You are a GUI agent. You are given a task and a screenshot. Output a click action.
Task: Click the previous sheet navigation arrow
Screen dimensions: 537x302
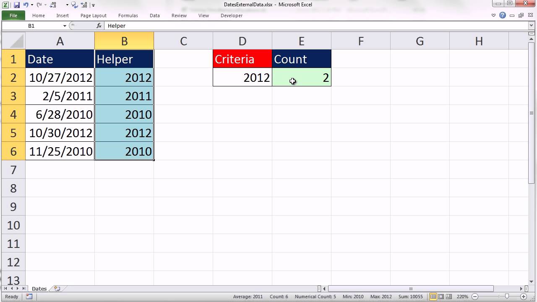[x=11, y=289]
